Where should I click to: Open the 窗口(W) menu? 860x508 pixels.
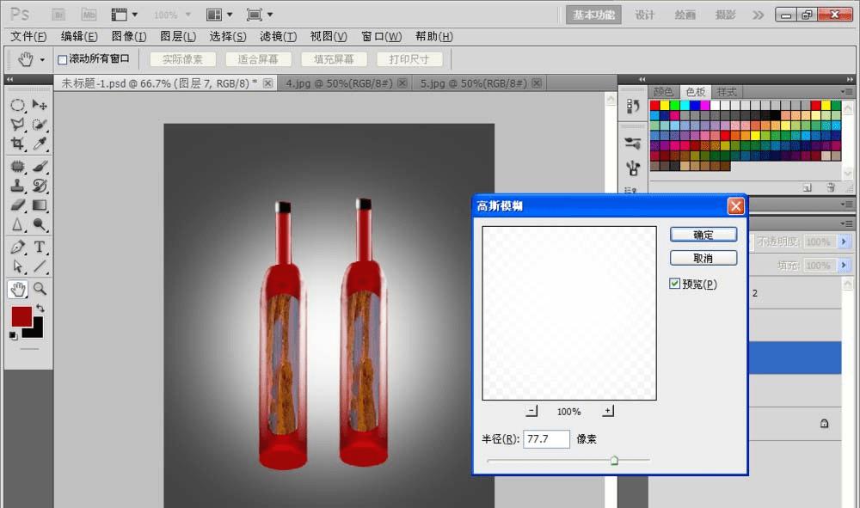click(x=382, y=37)
